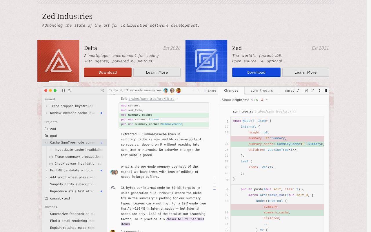The height and width of the screenshot is (232, 371).
Task: Click the Delta red logo thumbnail
Action: [58, 61]
